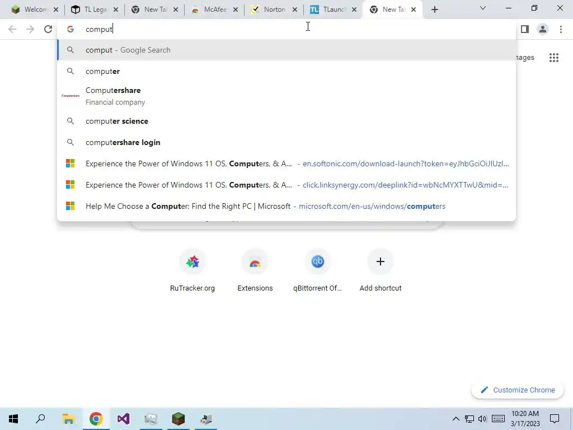The height and width of the screenshot is (430, 573).
Task: Select the 'computer' suggestion
Action: coord(286,71)
